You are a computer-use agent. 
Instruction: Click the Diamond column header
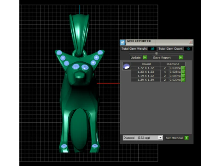[173, 64]
